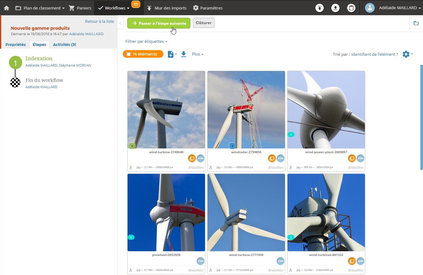Click Adélaïde MAILLARD, Stéphanie MORVAN under Indexation
Screen dimensions: 423x275
point(58,65)
